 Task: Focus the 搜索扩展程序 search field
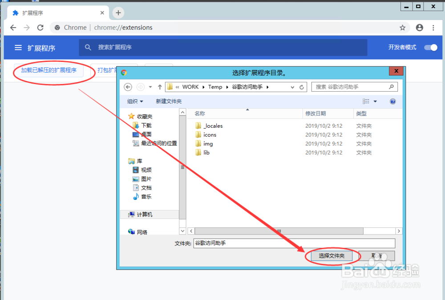pyautogui.click(x=223, y=47)
